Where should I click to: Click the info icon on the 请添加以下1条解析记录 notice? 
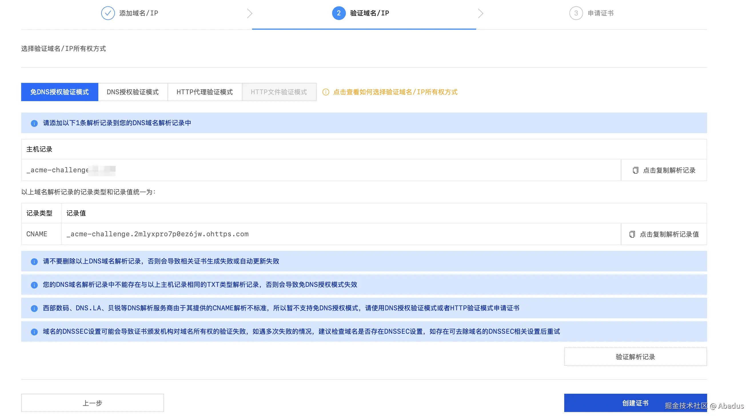click(x=34, y=123)
